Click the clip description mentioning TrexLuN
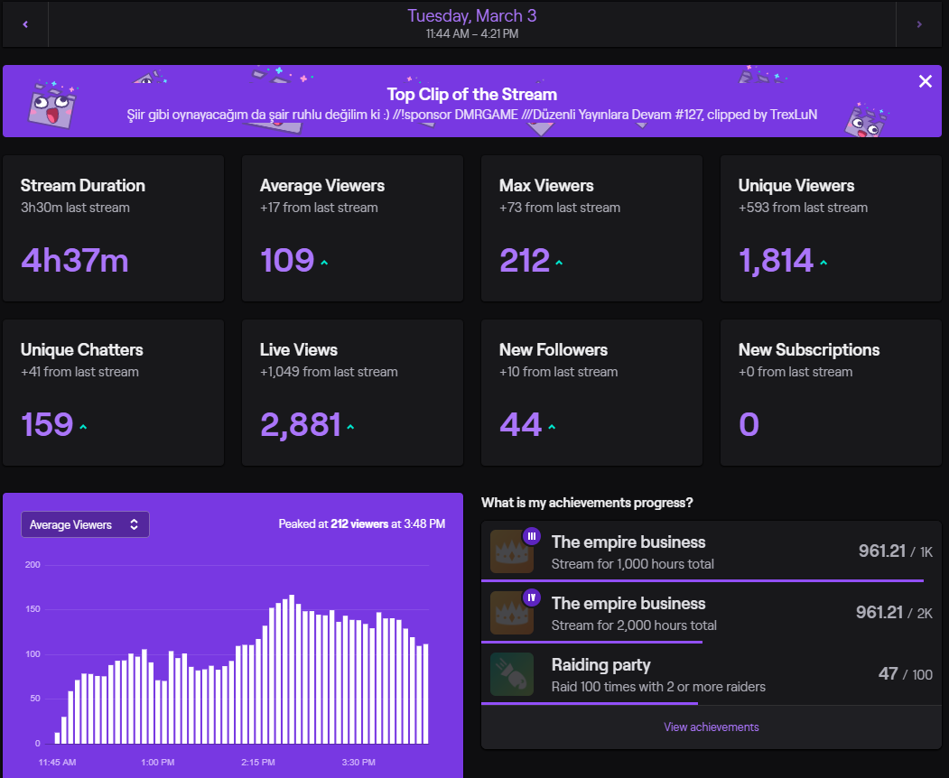The height and width of the screenshot is (778, 949). [x=472, y=115]
